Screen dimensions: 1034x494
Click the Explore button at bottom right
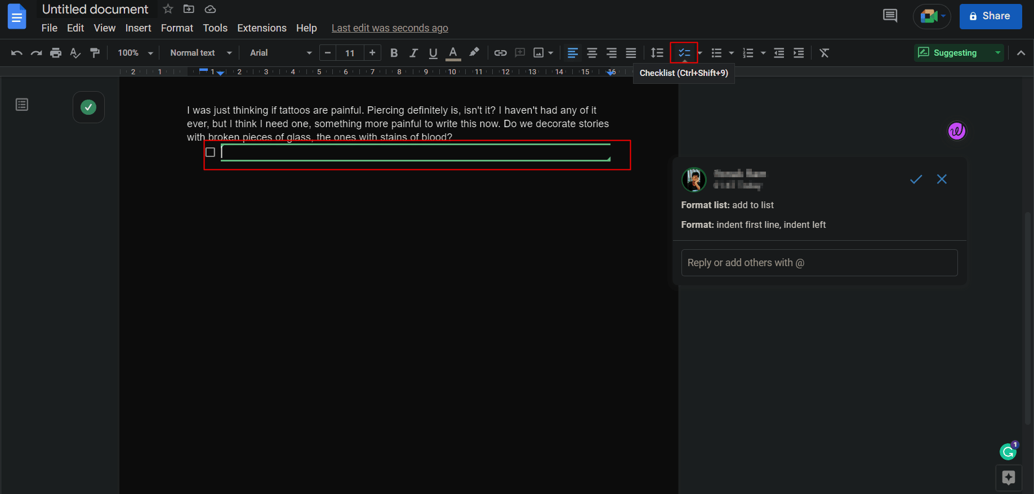click(x=1009, y=478)
